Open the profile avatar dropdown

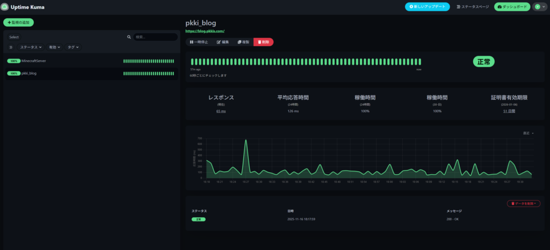[x=539, y=6]
